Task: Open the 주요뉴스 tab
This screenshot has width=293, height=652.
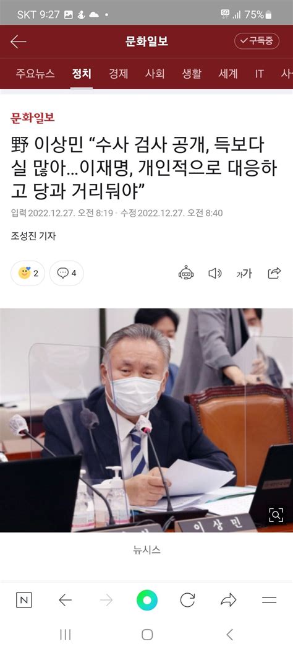Action: click(x=35, y=74)
